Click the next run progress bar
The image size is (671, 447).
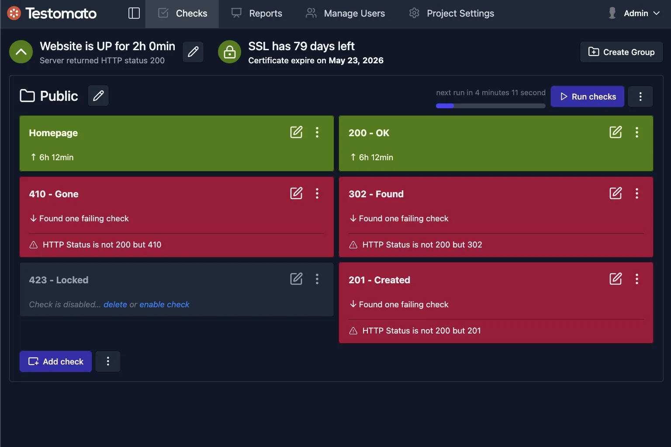tap(490, 106)
